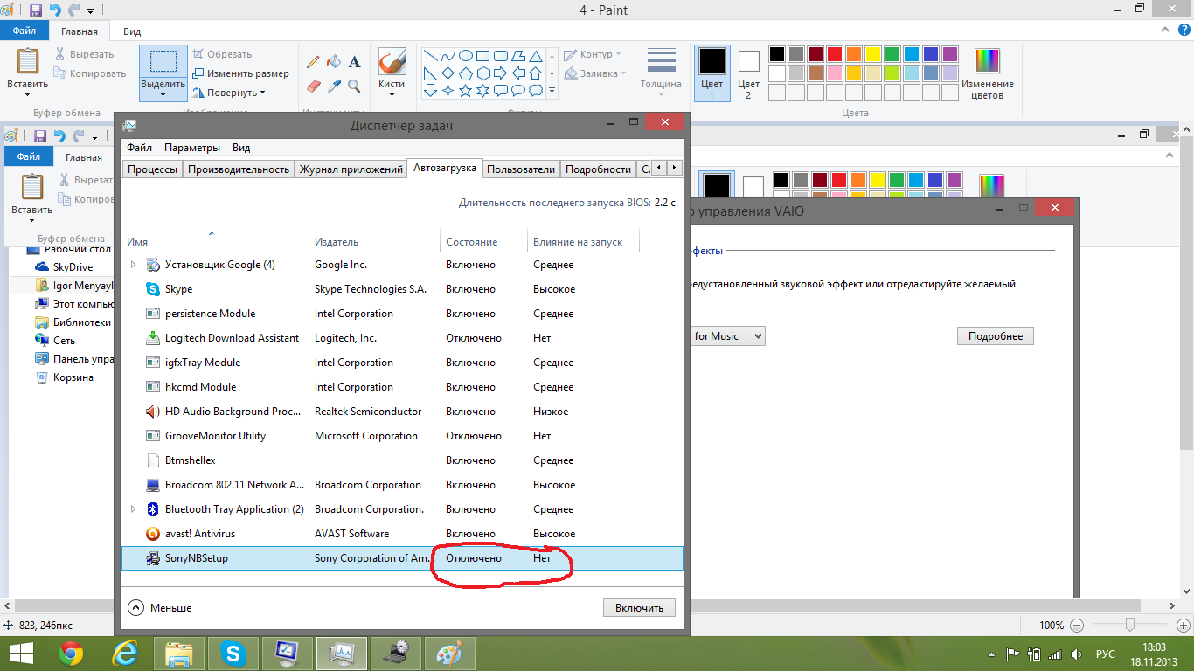Choose the red color swatch

click(834, 54)
